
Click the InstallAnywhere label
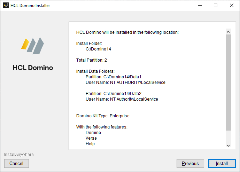click(19, 155)
